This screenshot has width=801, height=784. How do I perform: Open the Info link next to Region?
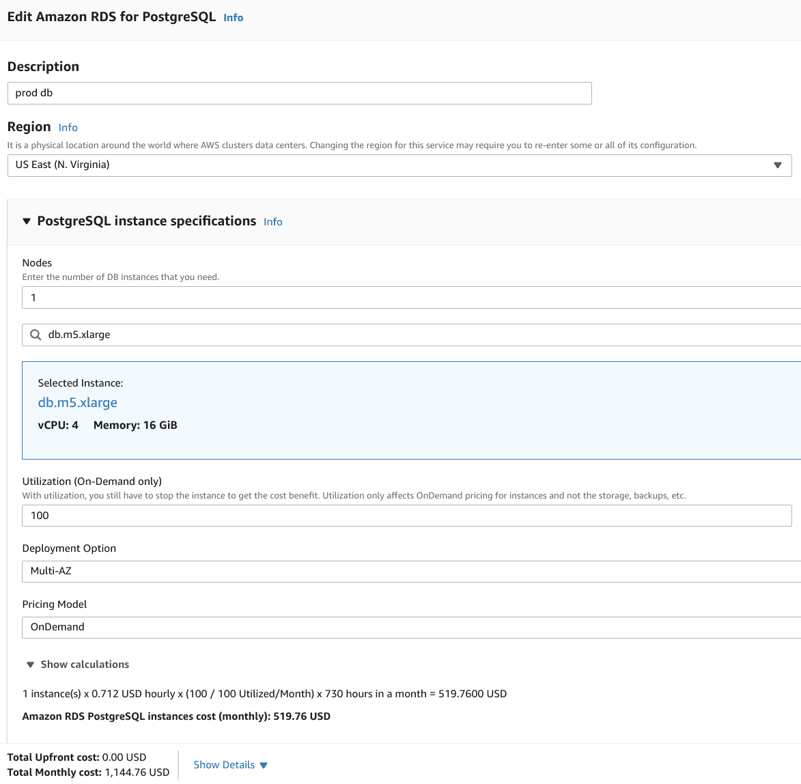(x=68, y=128)
